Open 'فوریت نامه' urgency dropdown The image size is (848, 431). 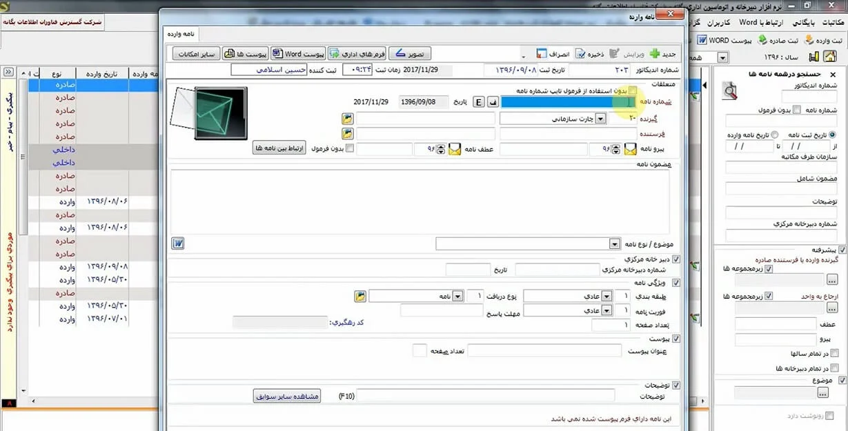[x=607, y=311]
